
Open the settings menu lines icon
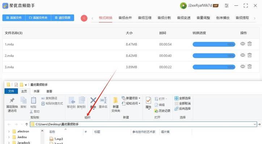(x=227, y=6)
